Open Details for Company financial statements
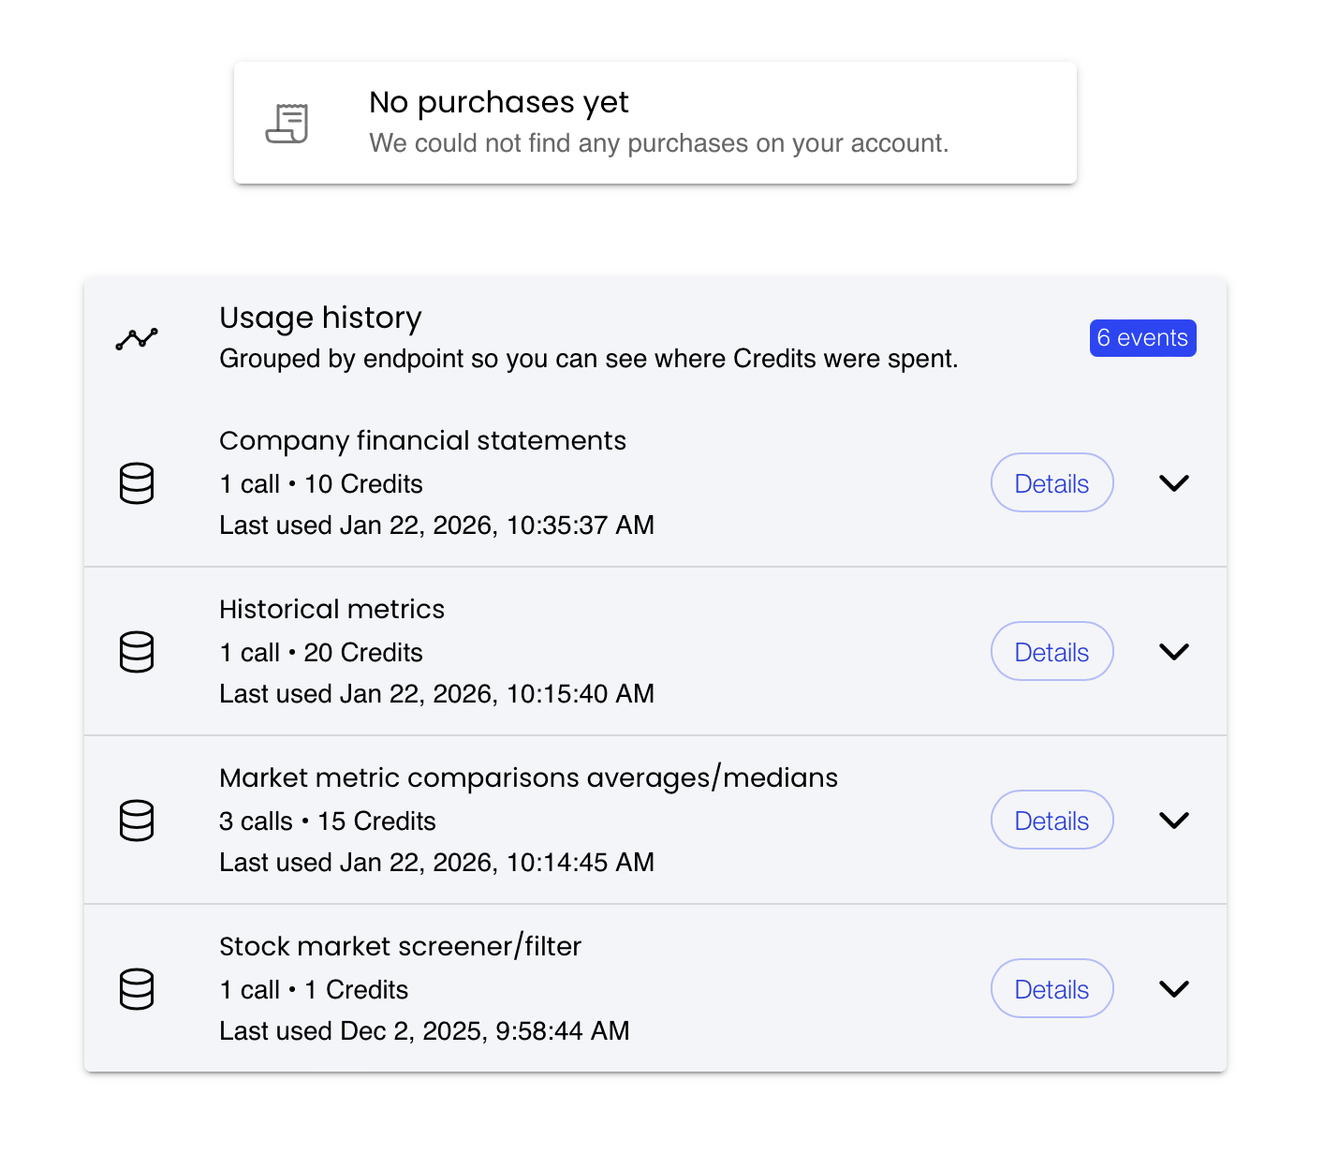Screen dimensions: 1324x1154 pyautogui.click(x=1052, y=483)
